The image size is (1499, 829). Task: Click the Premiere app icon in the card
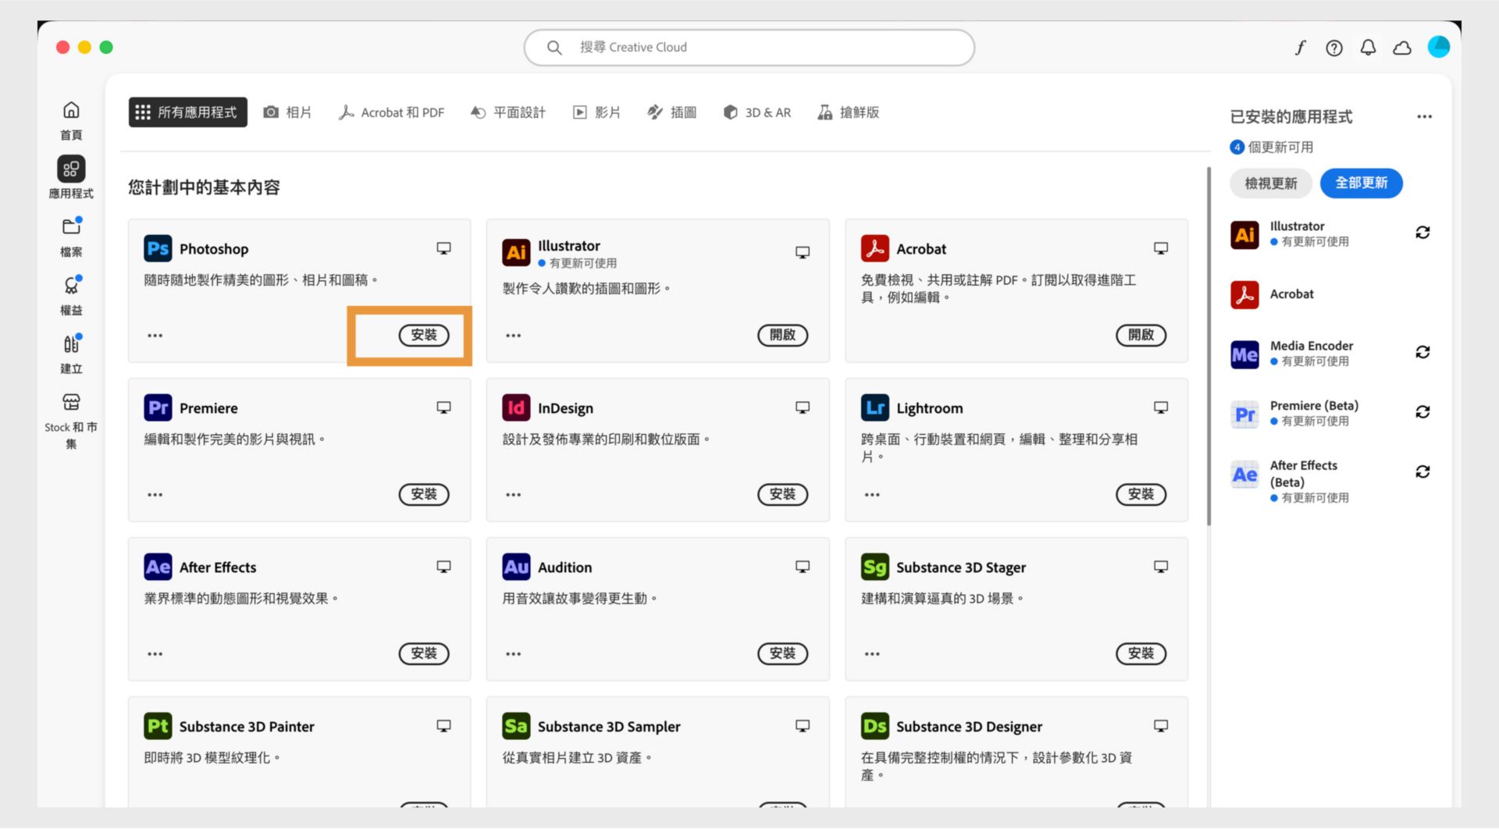click(x=158, y=407)
